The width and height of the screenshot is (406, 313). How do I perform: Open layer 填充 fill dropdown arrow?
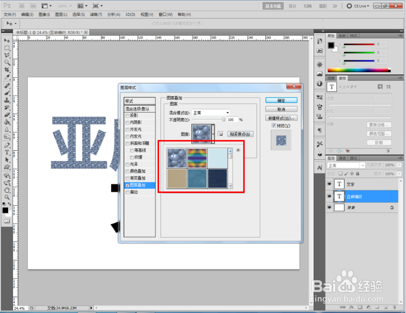tap(400, 174)
